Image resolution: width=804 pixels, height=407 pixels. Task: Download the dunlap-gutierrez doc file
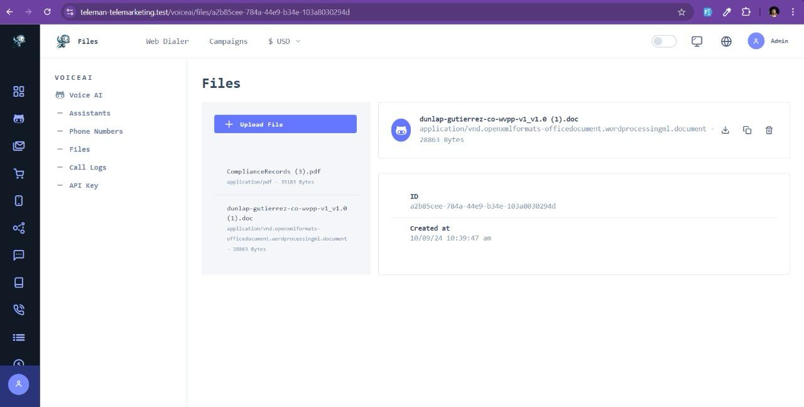click(x=725, y=130)
